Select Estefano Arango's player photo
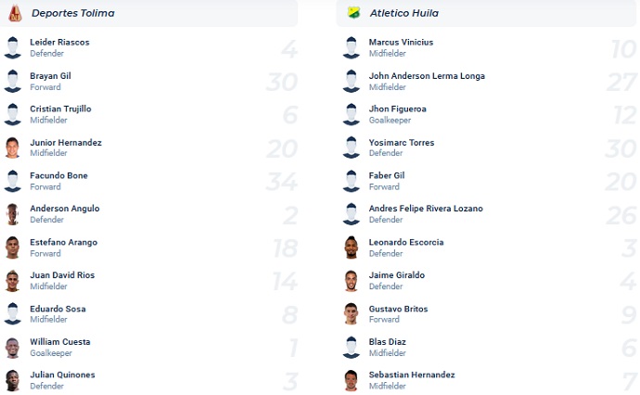This screenshot has width=640, height=395. click(x=13, y=248)
